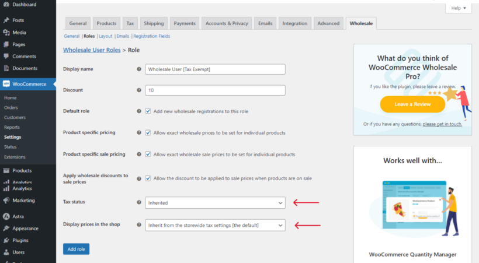Open the Tax status dropdown
479x263 pixels.
tap(215, 202)
